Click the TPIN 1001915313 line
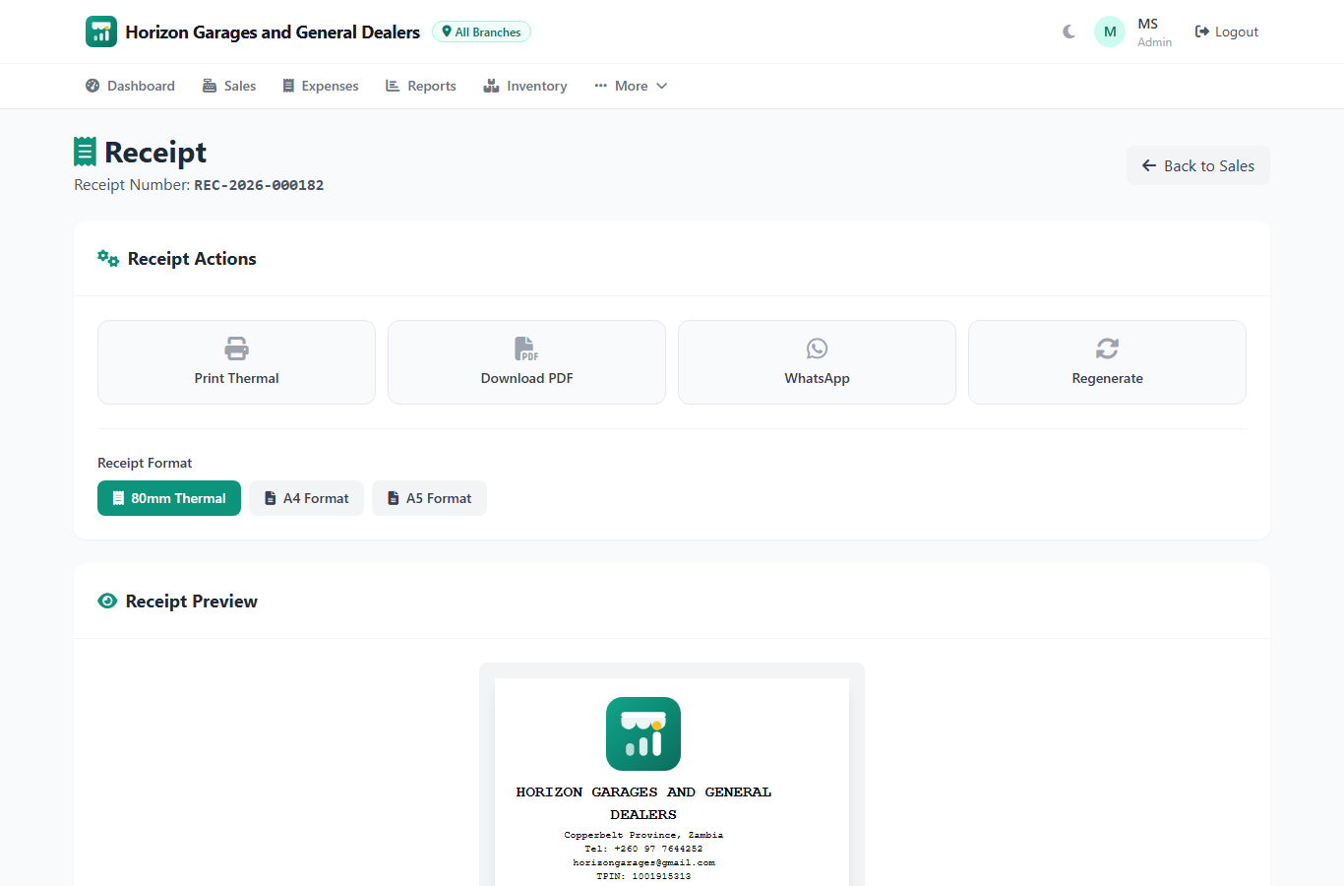This screenshot has height=886, width=1344. click(643, 876)
